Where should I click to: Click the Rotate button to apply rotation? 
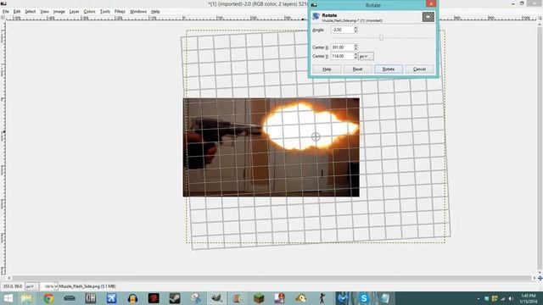389,69
